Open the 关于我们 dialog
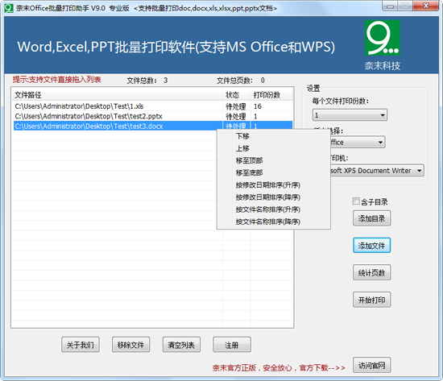The width and height of the screenshot is (443, 381). click(81, 345)
